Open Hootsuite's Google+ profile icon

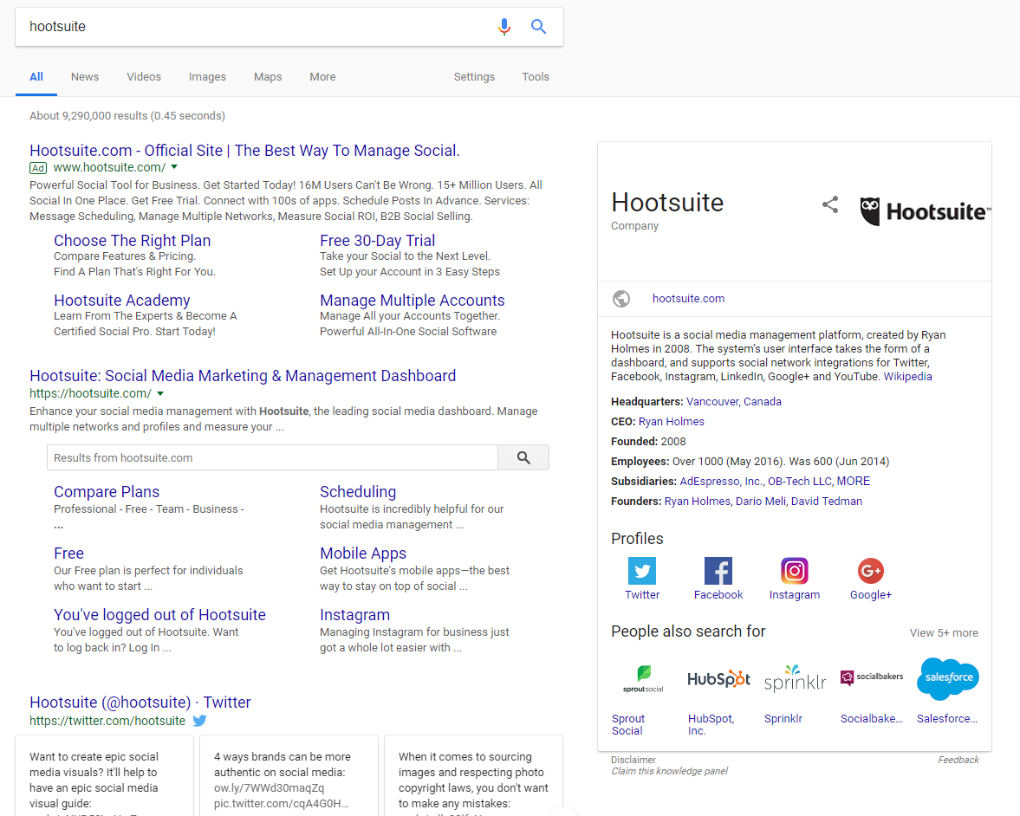(870, 571)
